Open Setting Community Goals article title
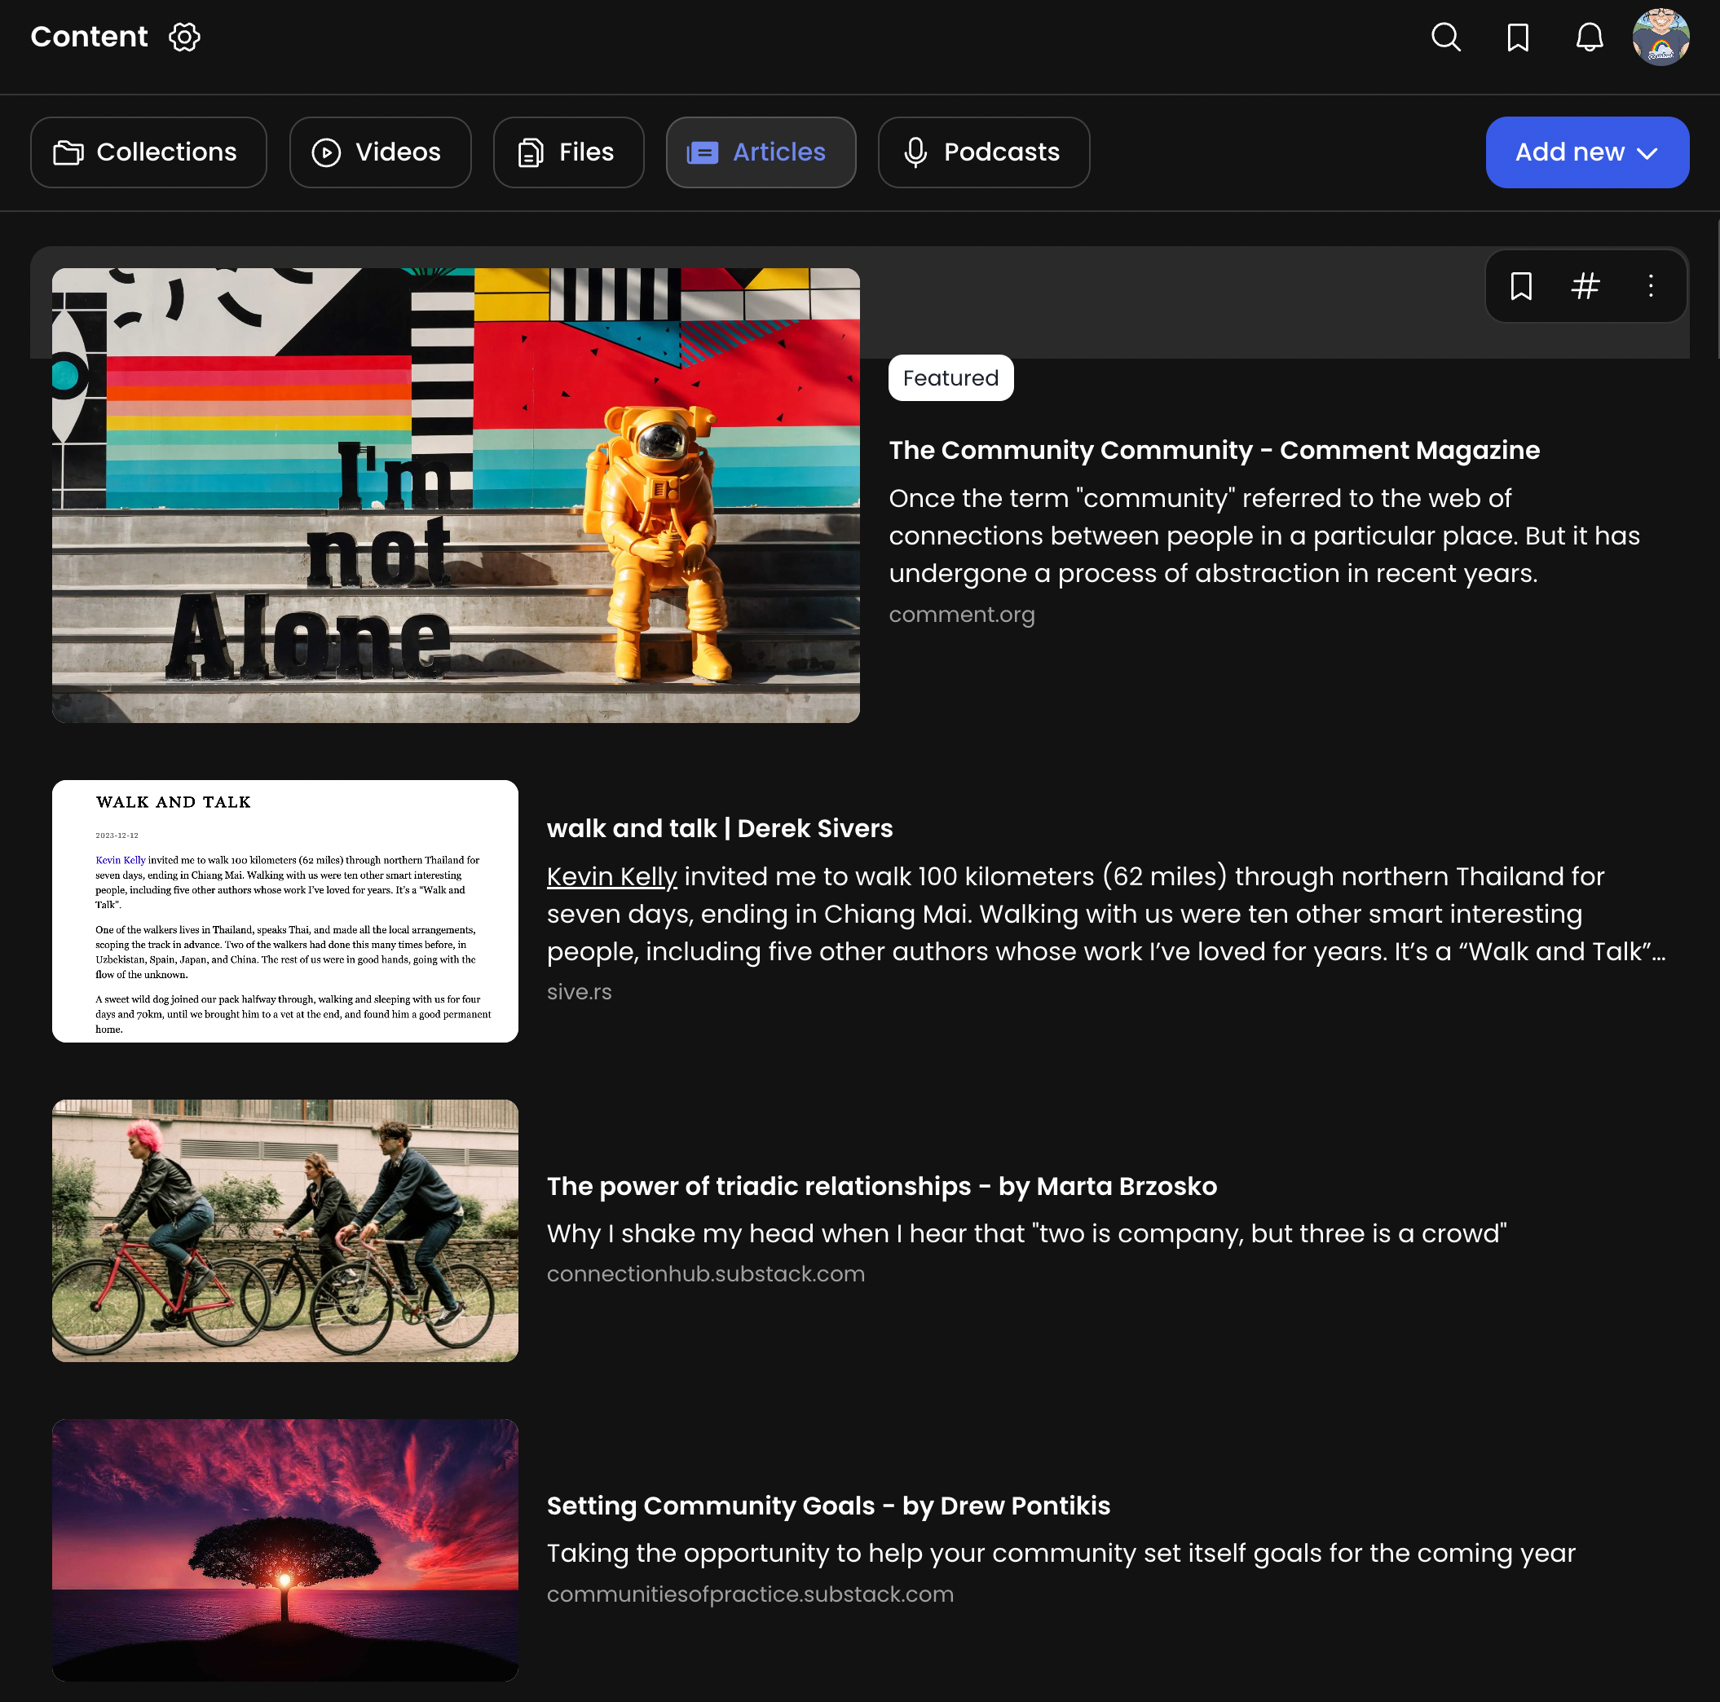The image size is (1720, 1702). [828, 1506]
